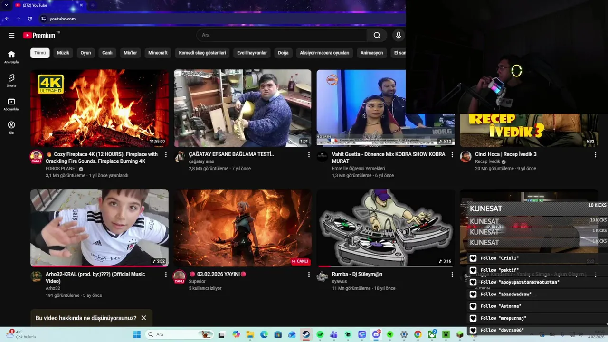Select the Mix'ler filter chip
The image size is (608, 342).
coord(130,53)
